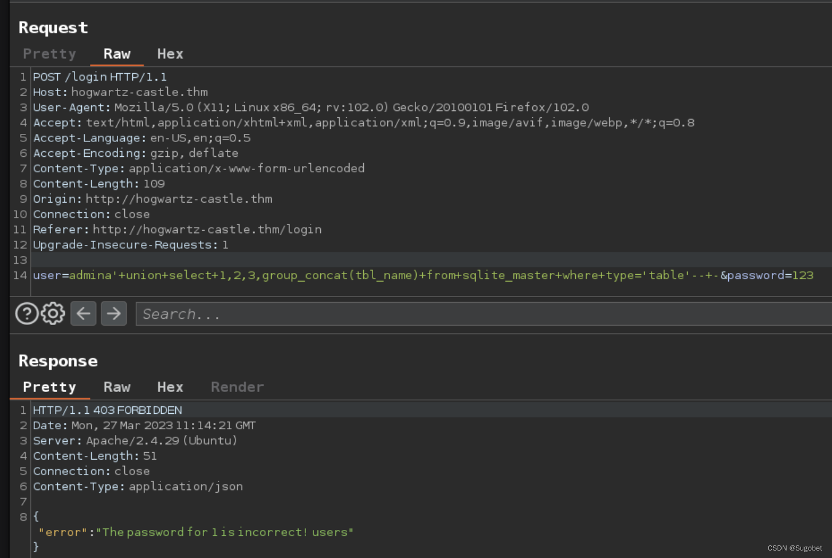Switch Request view to Pretty tab
832x558 pixels.
[49, 54]
